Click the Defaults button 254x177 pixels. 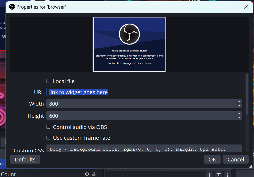(25, 159)
